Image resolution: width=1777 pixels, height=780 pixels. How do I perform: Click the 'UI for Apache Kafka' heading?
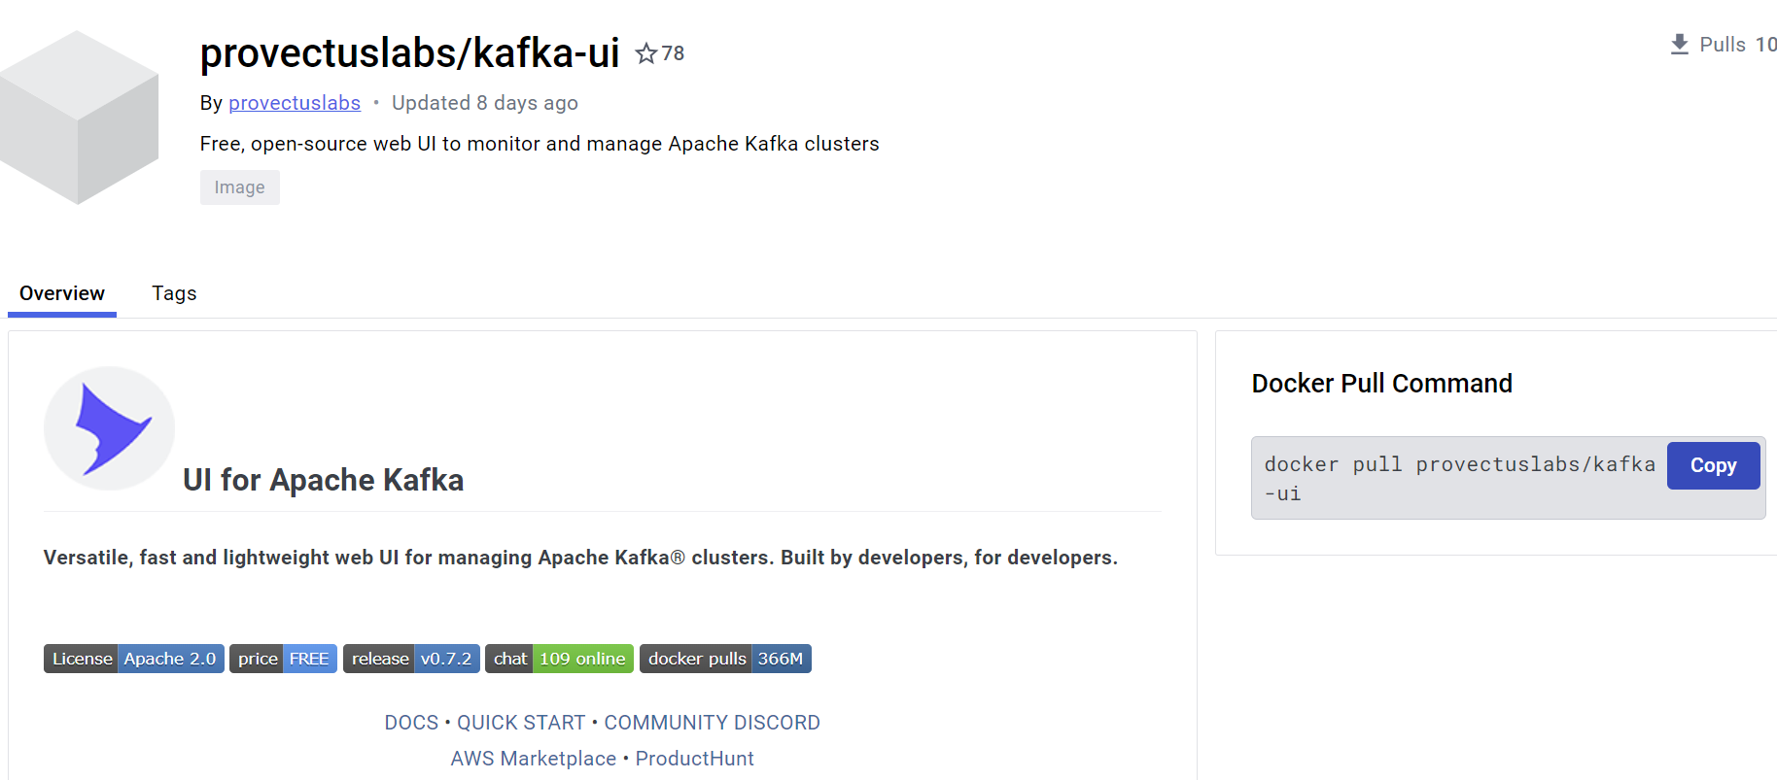[x=323, y=480]
